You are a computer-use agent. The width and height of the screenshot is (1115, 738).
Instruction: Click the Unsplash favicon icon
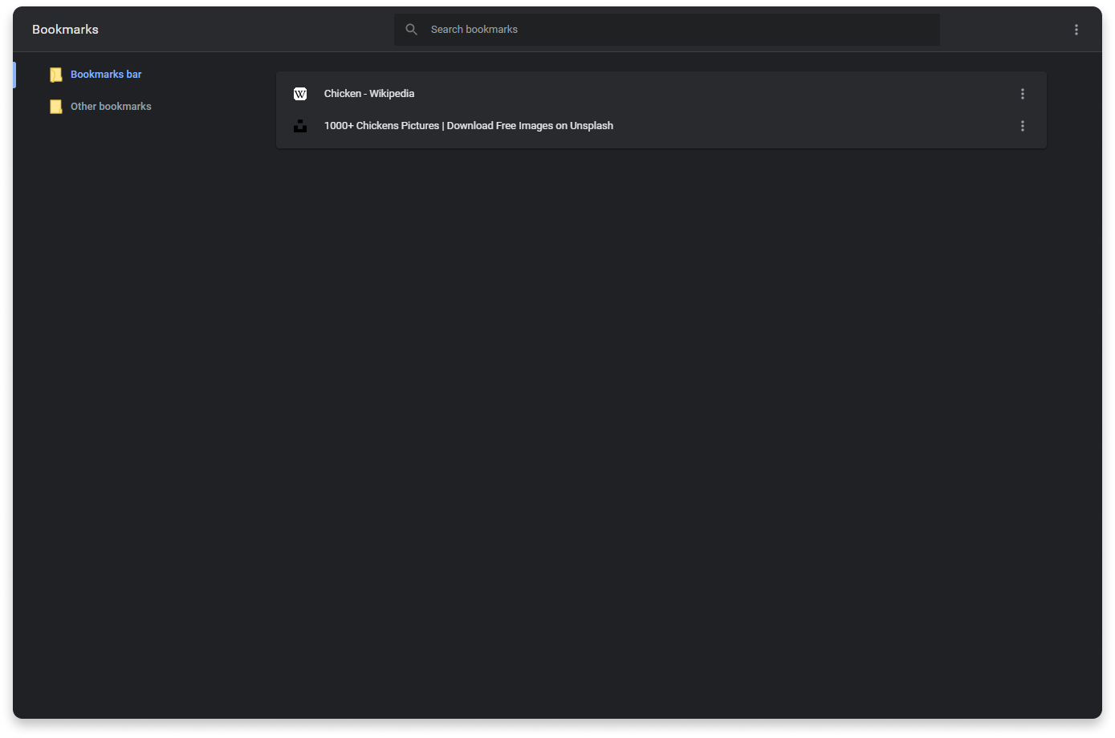tap(299, 125)
